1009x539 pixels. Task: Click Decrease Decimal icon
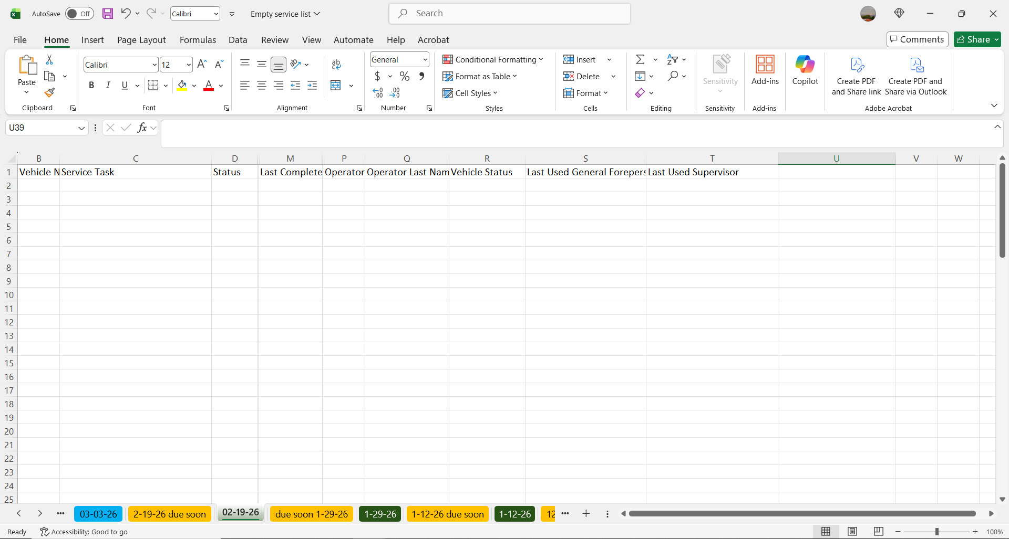coord(395,93)
